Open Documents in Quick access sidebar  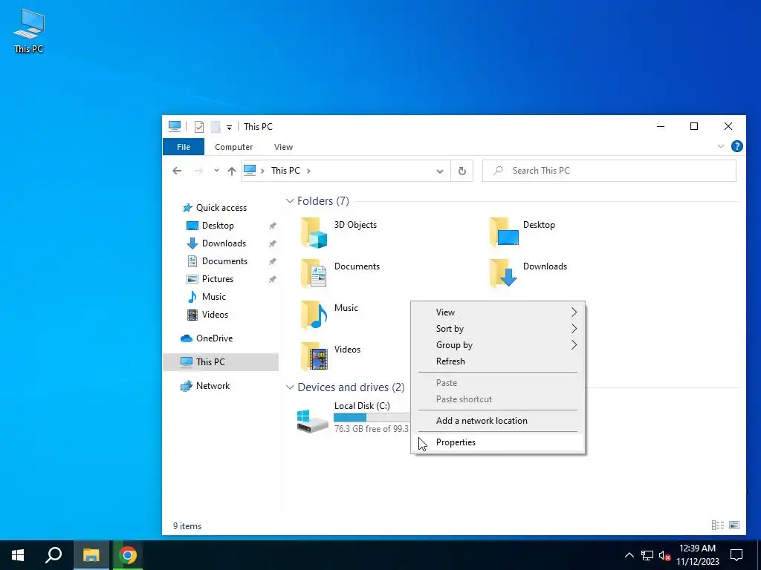[x=224, y=261]
